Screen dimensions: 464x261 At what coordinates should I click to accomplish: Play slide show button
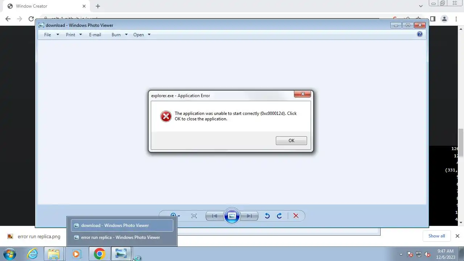(232, 216)
